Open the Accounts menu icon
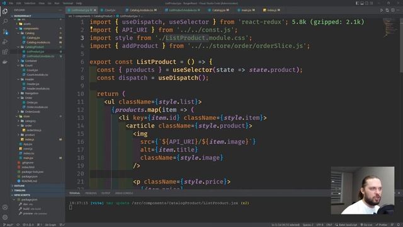Viewport: 403px width, 227px height. [x=5, y=207]
